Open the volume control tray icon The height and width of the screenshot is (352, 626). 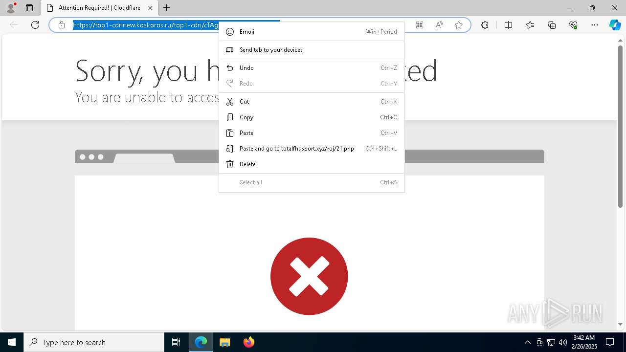(x=562, y=342)
